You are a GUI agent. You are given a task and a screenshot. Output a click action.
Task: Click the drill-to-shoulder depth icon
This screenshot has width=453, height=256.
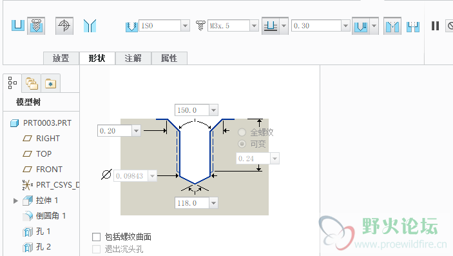tap(361, 26)
